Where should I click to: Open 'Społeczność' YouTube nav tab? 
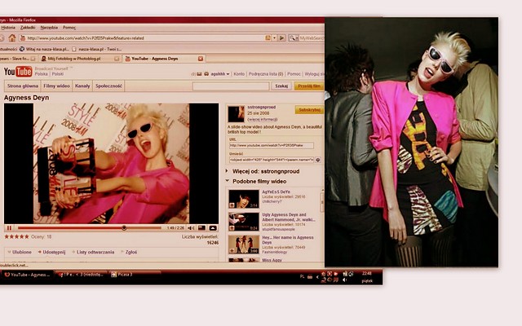coord(108,86)
